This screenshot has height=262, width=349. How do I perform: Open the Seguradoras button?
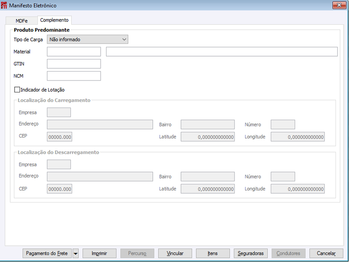(251, 253)
